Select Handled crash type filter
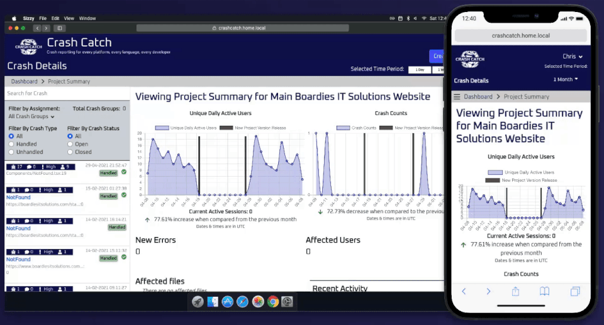Screen dimensions: 604x325 11,144
